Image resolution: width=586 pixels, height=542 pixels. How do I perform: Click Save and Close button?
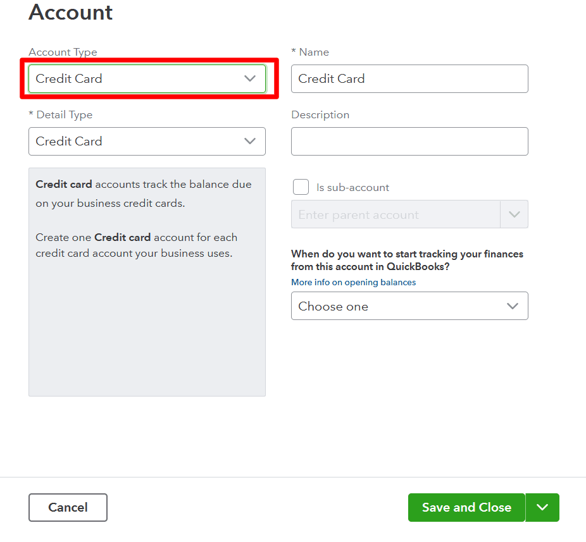(x=466, y=507)
